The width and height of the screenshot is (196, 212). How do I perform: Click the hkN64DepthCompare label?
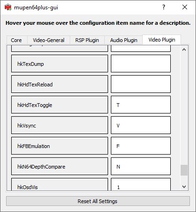(x=59, y=166)
